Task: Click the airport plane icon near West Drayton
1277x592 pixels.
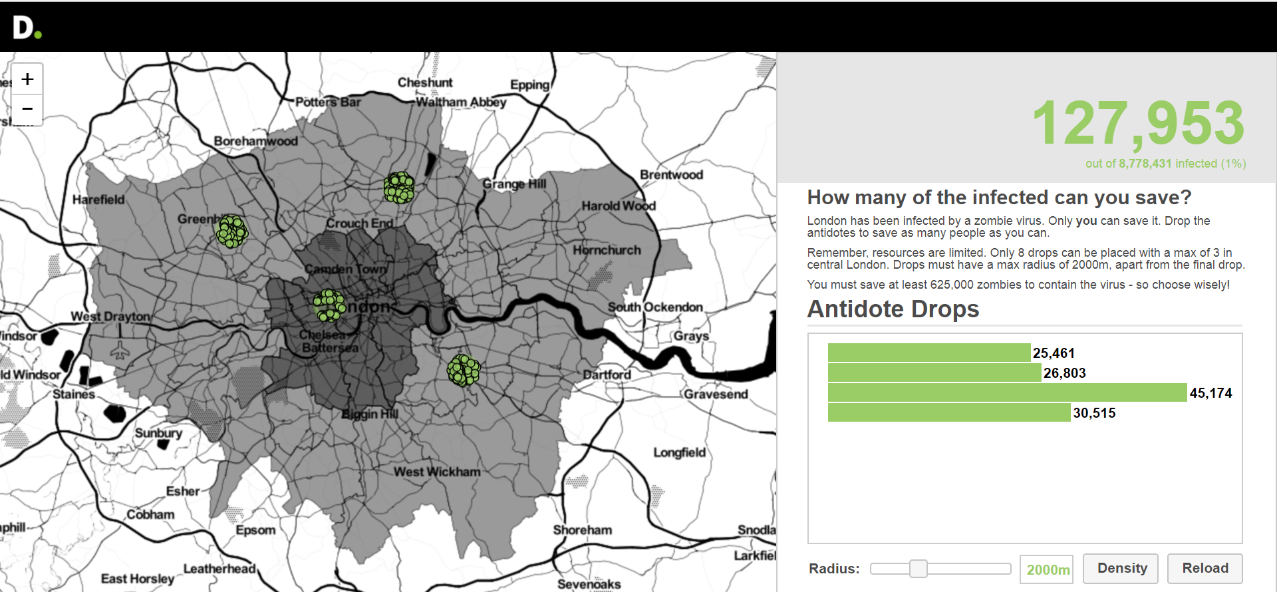Action: point(120,349)
